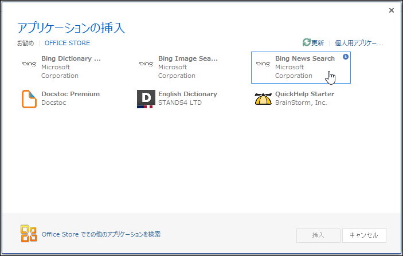Select the Bing Image Sea... app title
This screenshot has width=403, height=256.
tap(188, 58)
